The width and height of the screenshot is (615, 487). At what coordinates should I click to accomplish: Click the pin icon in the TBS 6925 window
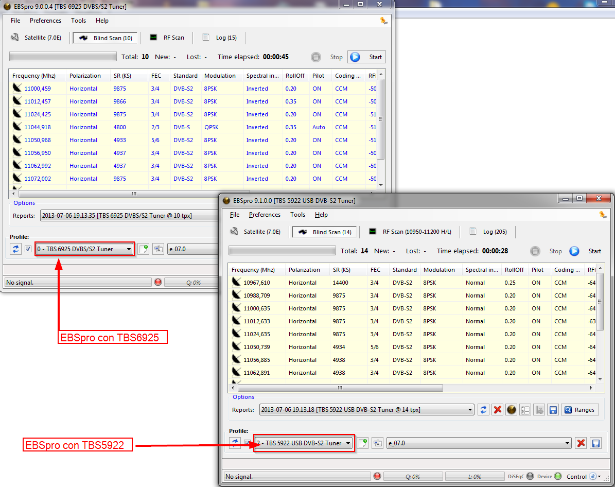coord(383,21)
